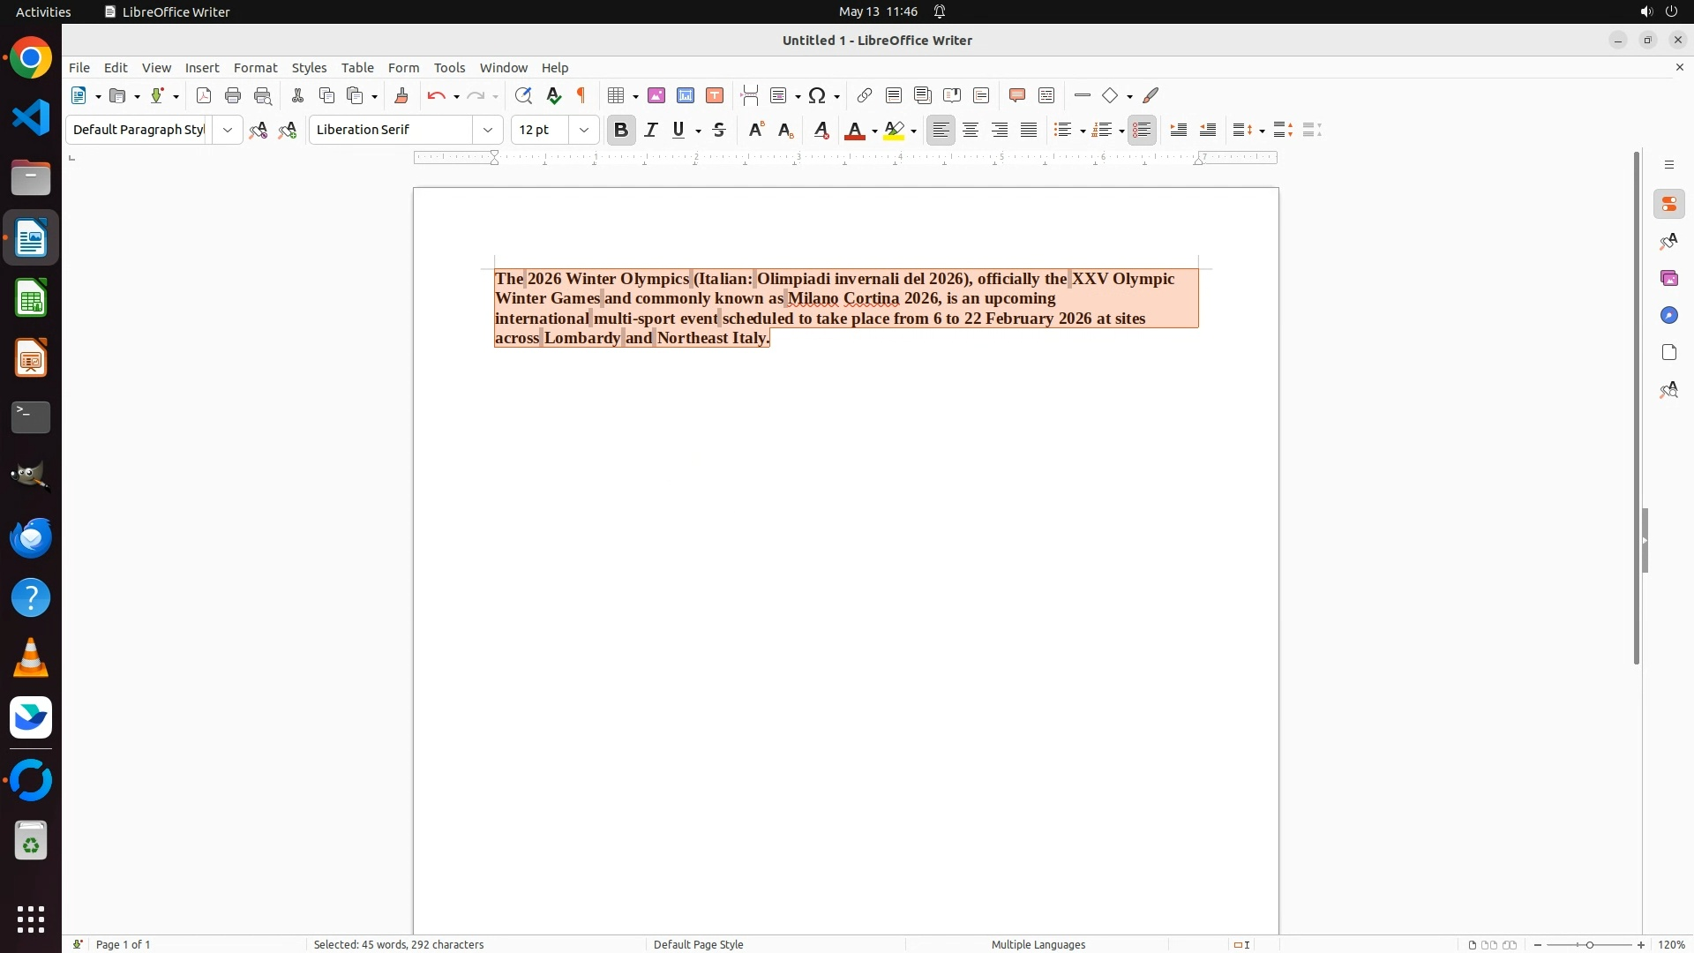Open the paragraph style dropdown

[228, 130]
